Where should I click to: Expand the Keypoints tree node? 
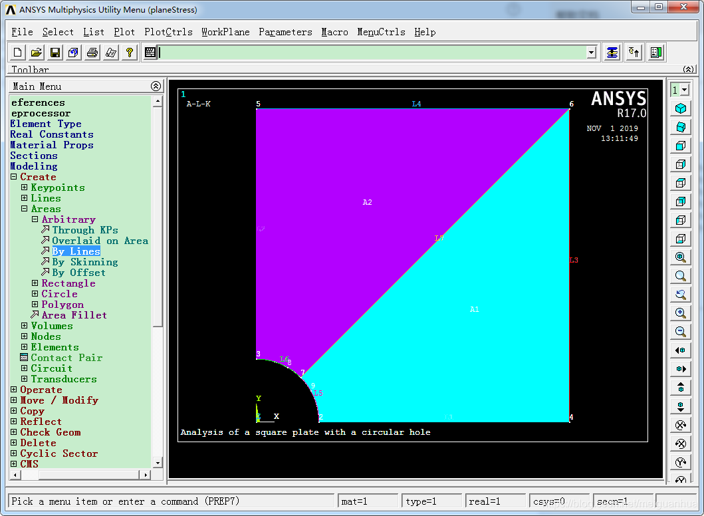pos(24,188)
